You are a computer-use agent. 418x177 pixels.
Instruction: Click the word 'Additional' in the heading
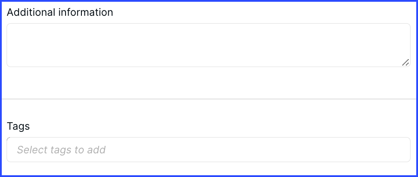tap(31, 12)
